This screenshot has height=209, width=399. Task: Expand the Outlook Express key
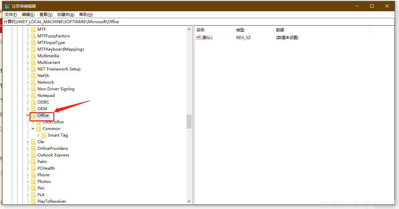click(x=28, y=155)
